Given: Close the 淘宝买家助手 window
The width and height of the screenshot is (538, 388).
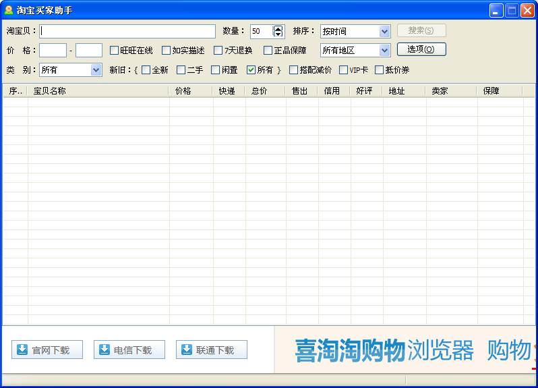Looking at the screenshot, I should point(527,11).
